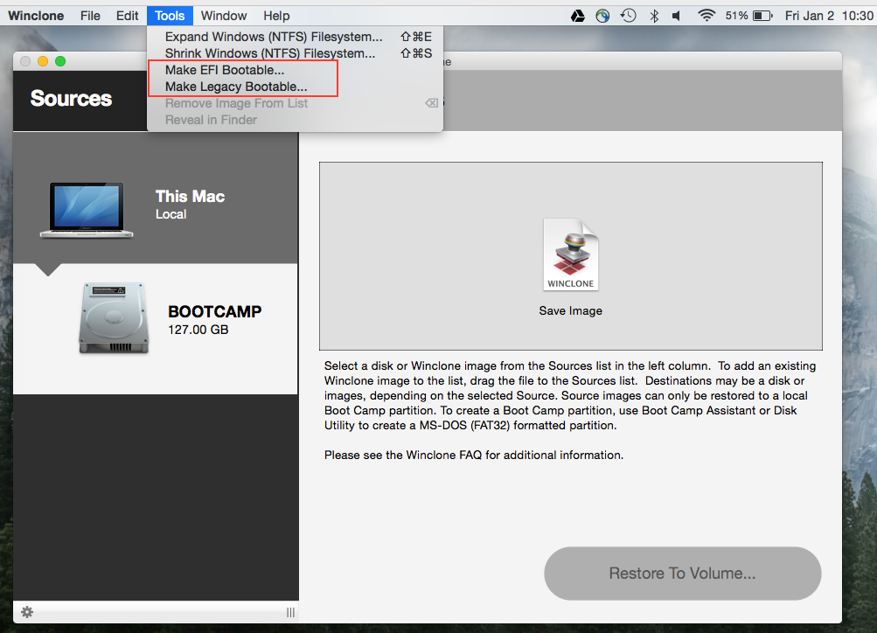Click the sidebar resize handle icon
The height and width of the screenshot is (633, 877).
click(x=290, y=612)
